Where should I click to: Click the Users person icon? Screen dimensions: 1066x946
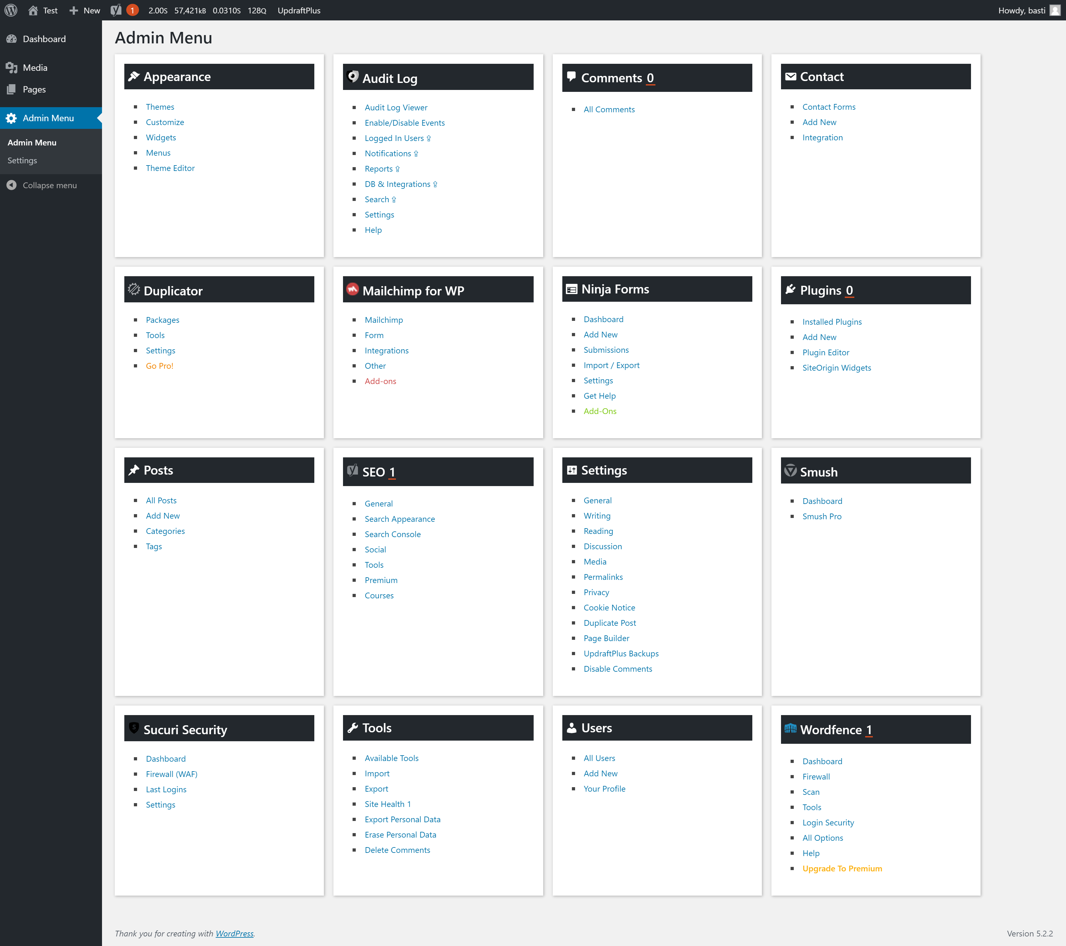point(572,728)
